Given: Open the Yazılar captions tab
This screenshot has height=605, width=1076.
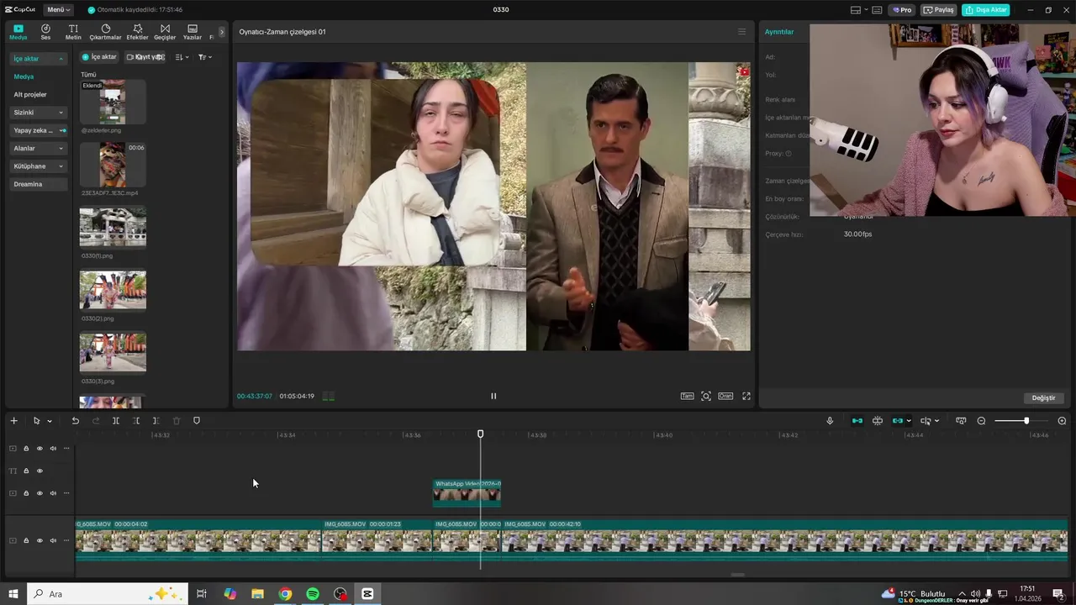Looking at the screenshot, I should [x=193, y=32].
